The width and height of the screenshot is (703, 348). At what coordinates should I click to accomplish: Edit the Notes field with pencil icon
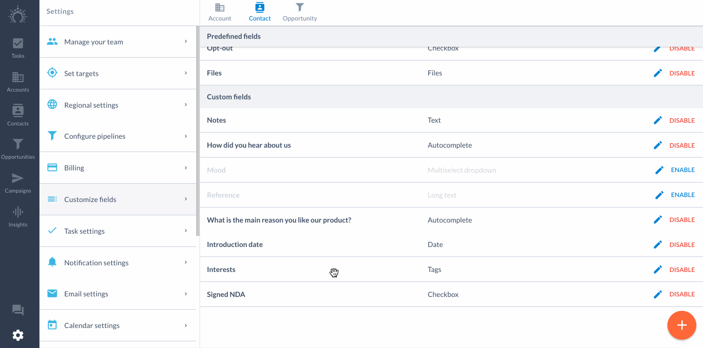click(x=658, y=120)
